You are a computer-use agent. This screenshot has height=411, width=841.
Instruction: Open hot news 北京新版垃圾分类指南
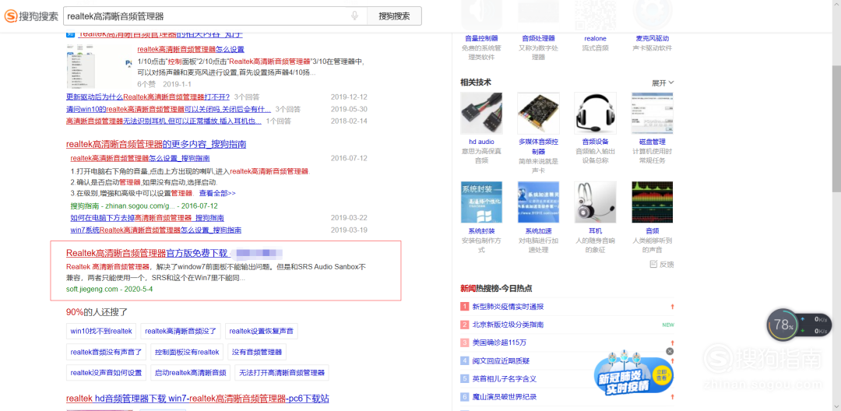(x=508, y=325)
